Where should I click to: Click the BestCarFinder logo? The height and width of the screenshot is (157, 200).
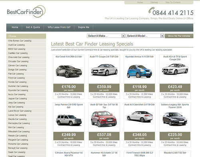(26, 12)
